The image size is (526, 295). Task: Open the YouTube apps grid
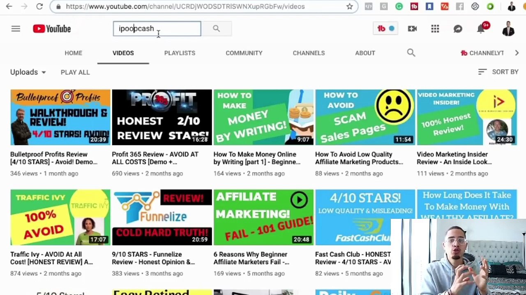435,29
